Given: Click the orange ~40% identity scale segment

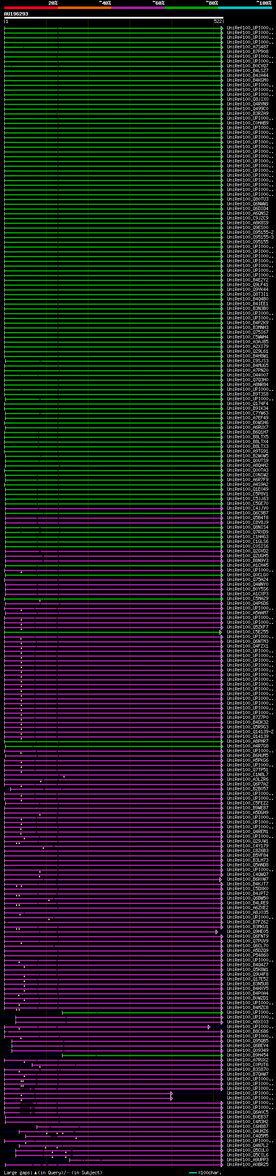Looking at the screenshot, I should pos(84,8).
